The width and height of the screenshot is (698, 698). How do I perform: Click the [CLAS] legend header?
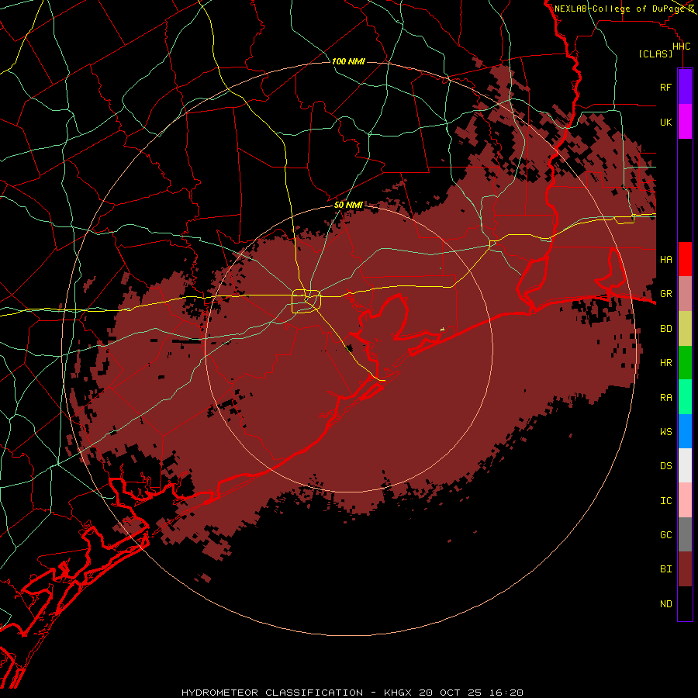[x=655, y=54]
